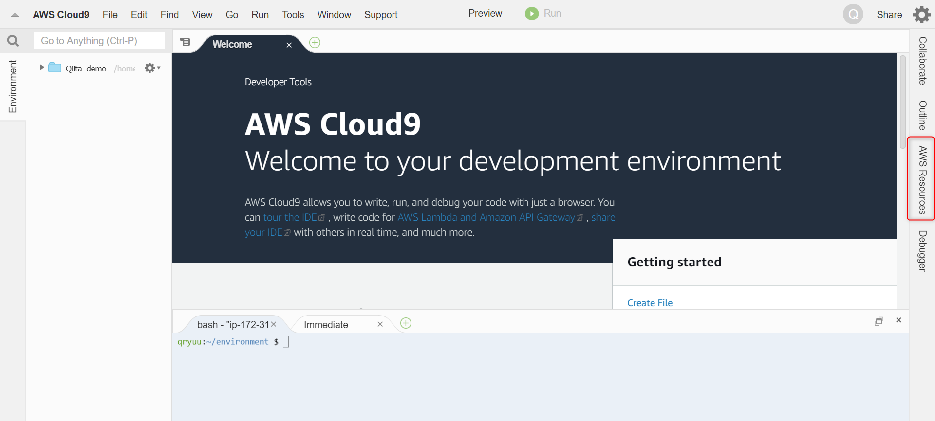Click the Welcome page vertical scrollbar
Image resolution: width=935 pixels, height=421 pixels.
tap(902, 102)
